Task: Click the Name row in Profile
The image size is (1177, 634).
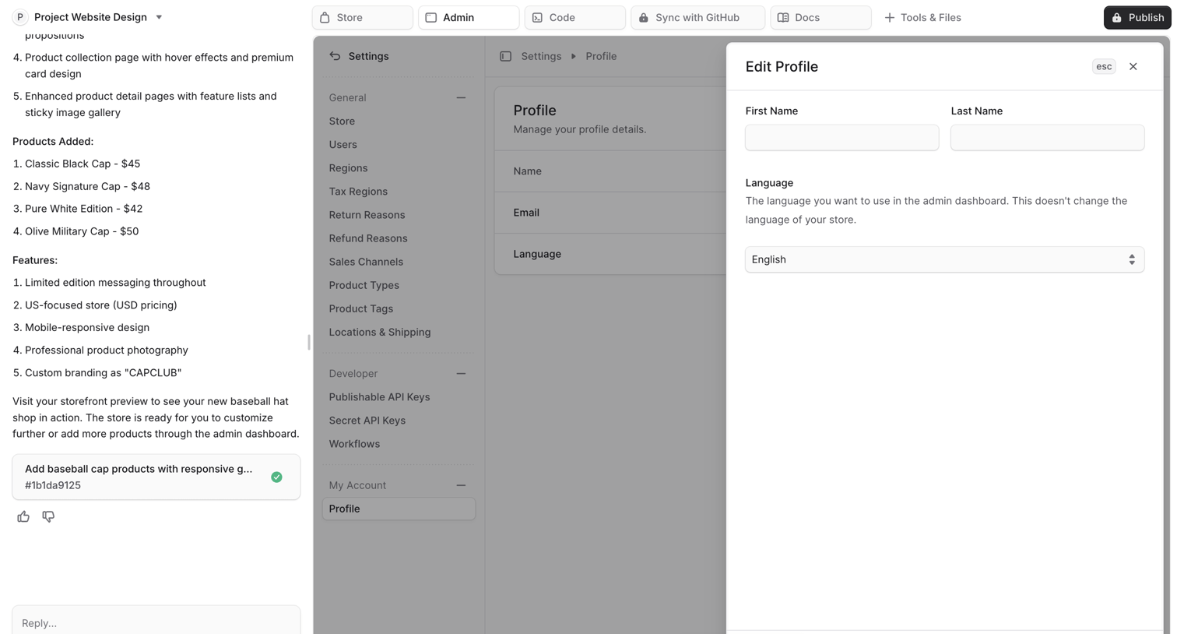Action: tap(610, 171)
